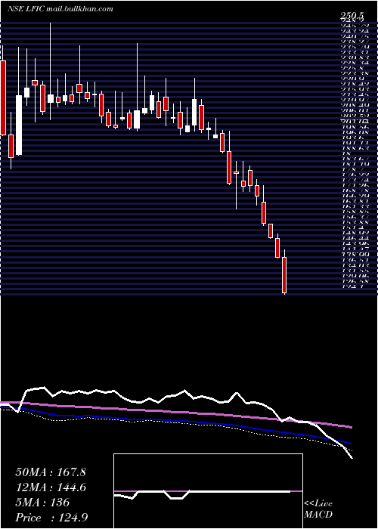Click the last red candlestick at chart bottom
Image resolution: width=378 pixels, height=529 pixels.
pos(284,275)
